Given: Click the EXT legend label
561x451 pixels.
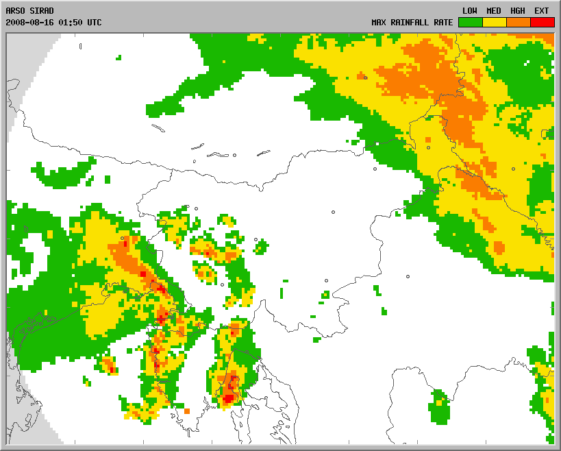Looking at the screenshot, I should click(x=542, y=11).
